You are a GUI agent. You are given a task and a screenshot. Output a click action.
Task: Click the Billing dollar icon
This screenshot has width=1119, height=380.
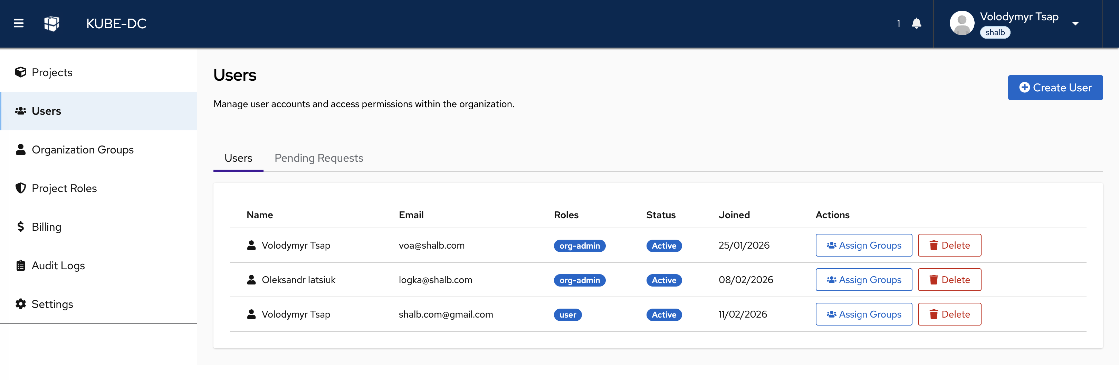coord(20,227)
